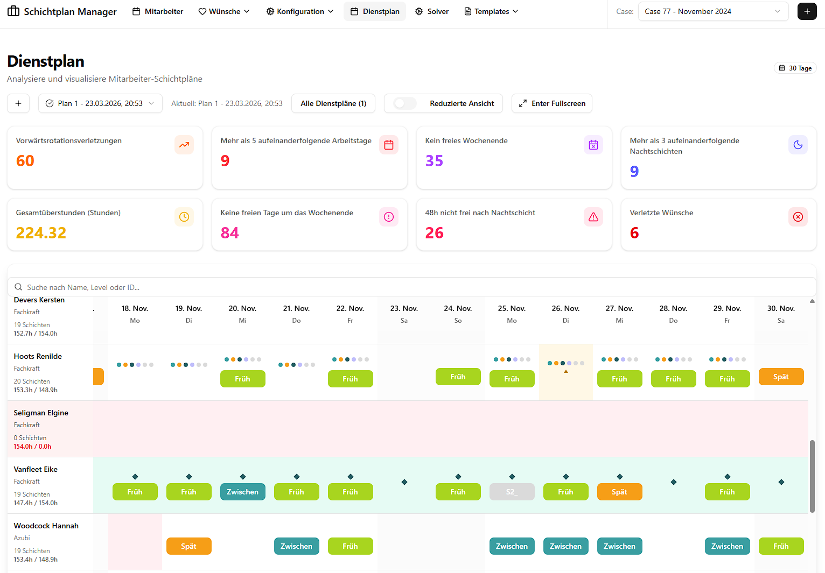Open the Konfiguration menu dropdown

coord(300,11)
